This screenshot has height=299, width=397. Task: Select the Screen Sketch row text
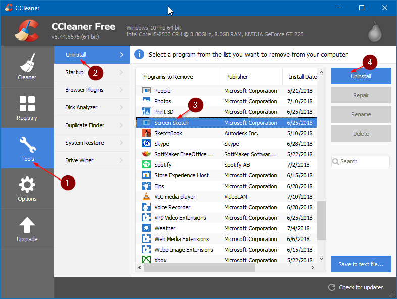tap(171, 123)
